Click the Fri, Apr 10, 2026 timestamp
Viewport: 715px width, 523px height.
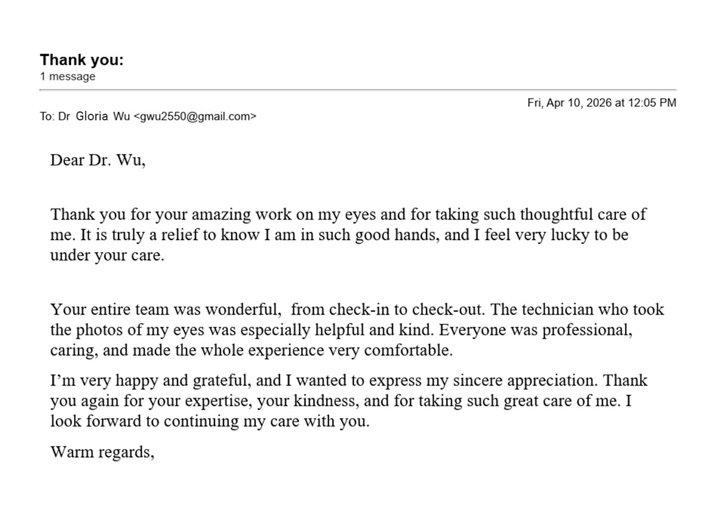click(x=602, y=102)
